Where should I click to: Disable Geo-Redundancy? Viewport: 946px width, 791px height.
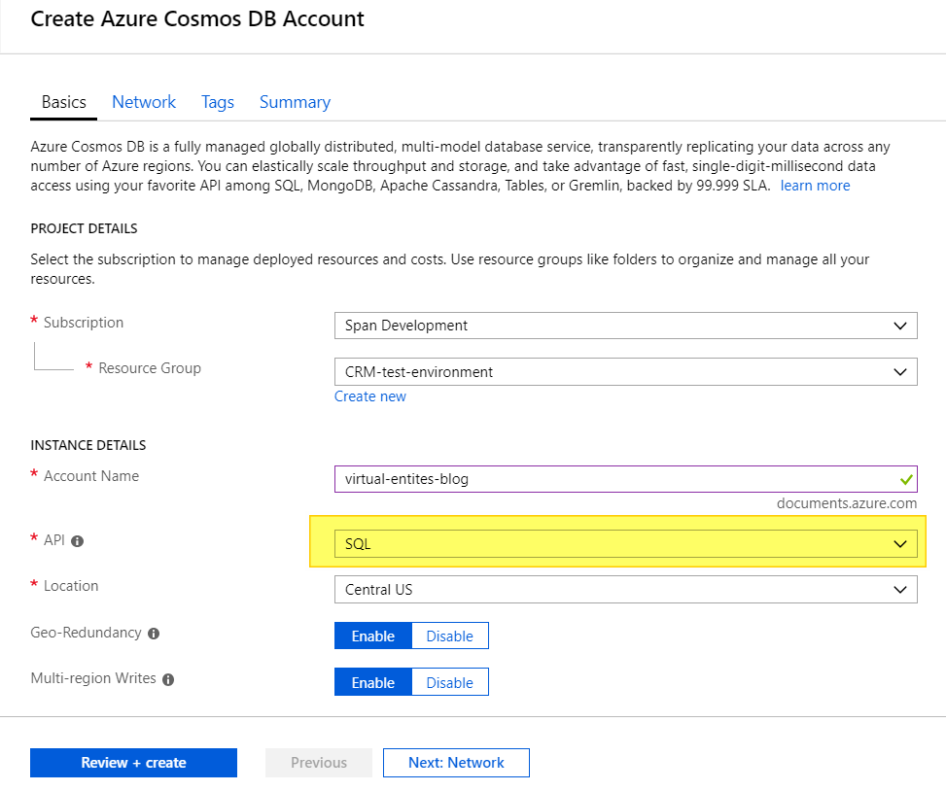[450, 636]
